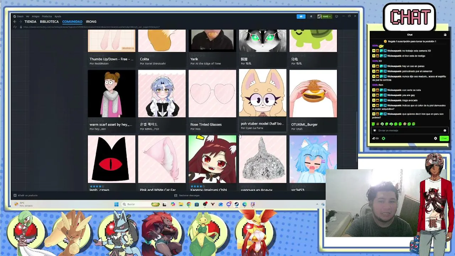Open the Ver menu
455x256 pixels.
27,16
